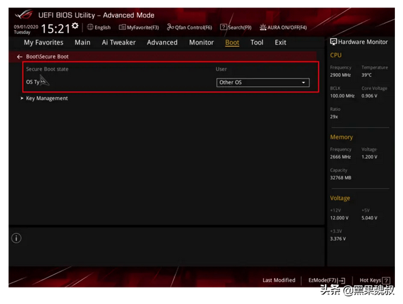The width and height of the screenshot is (403, 304).
Task: Click the Secure Boot state label
Action: click(47, 69)
